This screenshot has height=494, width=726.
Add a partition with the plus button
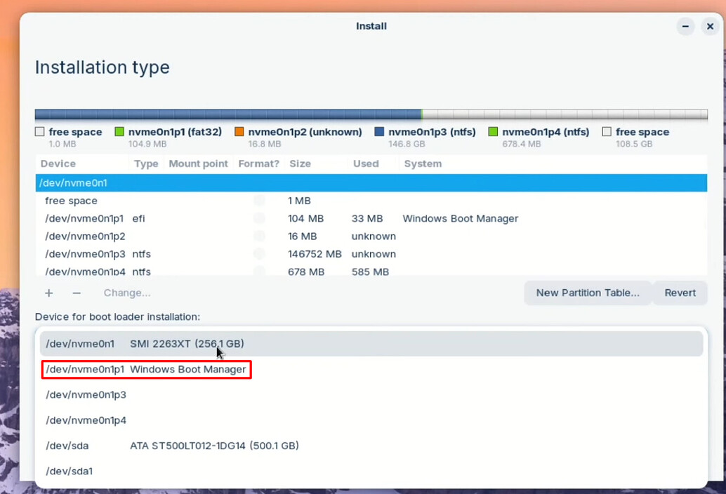[48, 293]
